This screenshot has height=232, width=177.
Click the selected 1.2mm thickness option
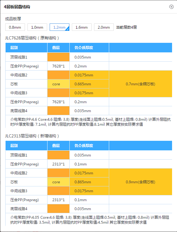[x=60, y=27]
